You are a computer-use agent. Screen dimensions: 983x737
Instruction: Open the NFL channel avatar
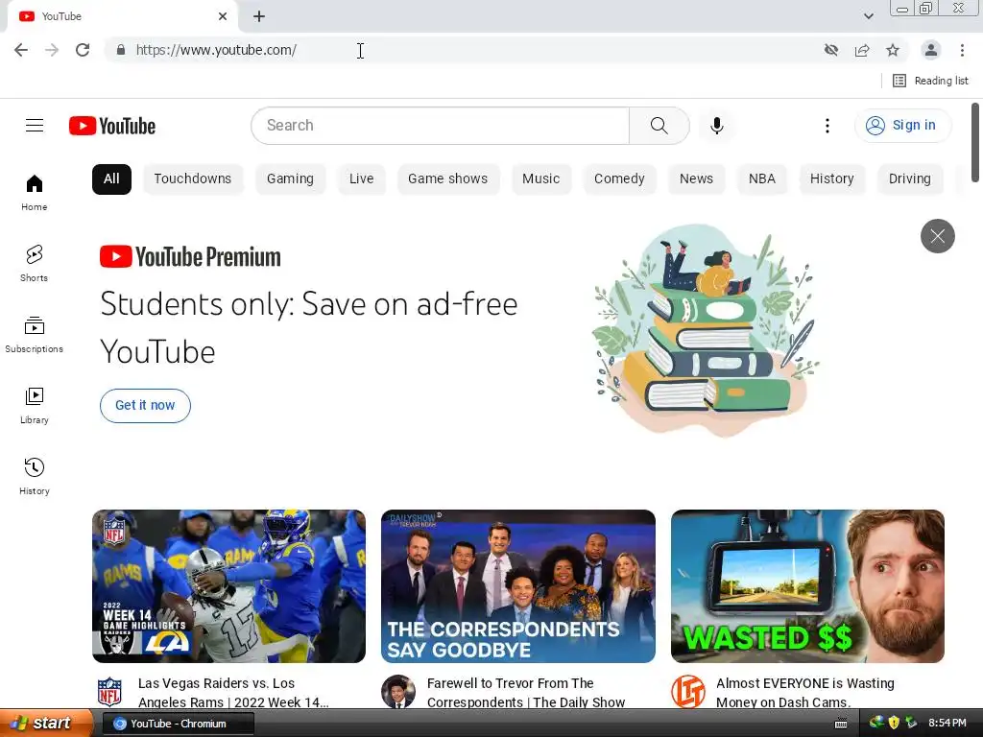coord(109,692)
